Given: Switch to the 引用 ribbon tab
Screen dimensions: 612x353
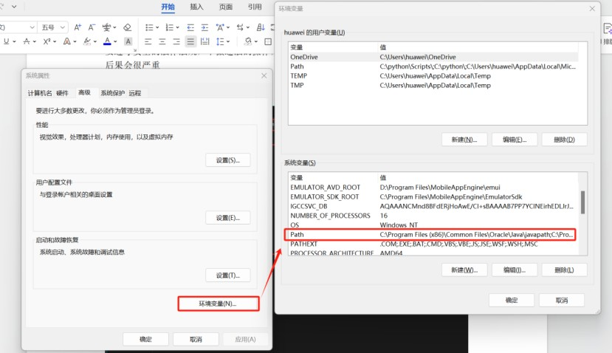Looking at the screenshot, I should tap(255, 7).
